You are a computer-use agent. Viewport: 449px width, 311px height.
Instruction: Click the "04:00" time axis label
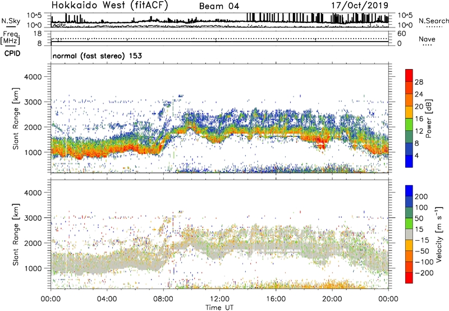pyautogui.click(x=107, y=299)
